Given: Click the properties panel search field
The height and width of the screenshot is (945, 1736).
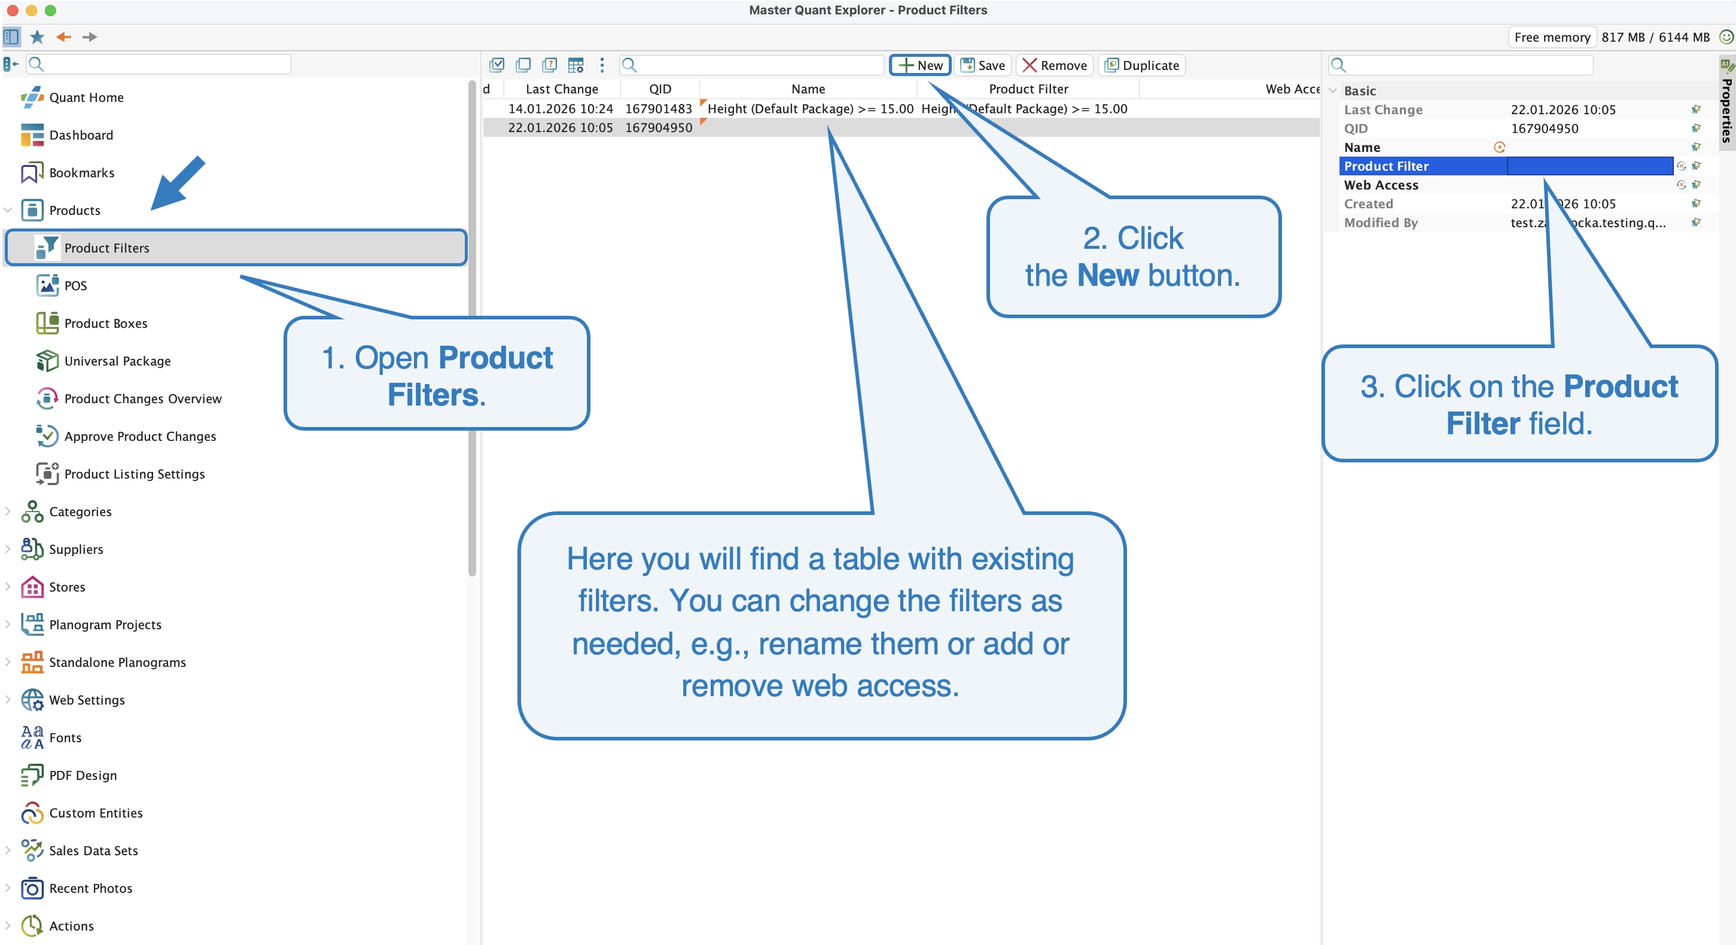Looking at the screenshot, I should [x=1460, y=65].
